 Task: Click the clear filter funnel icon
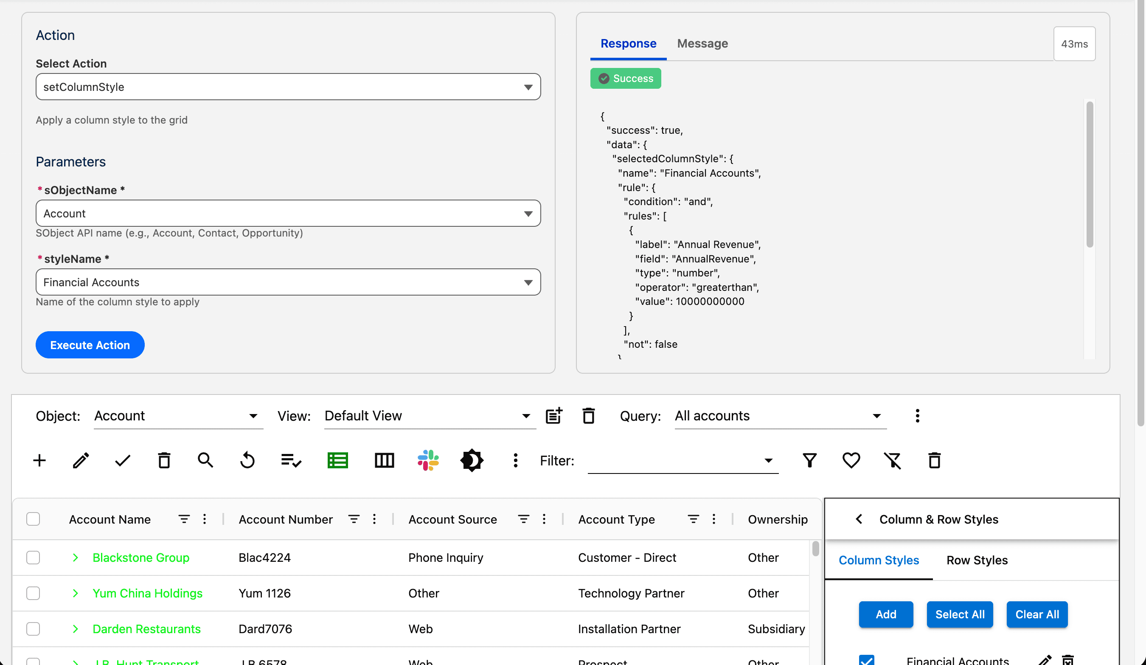click(x=892, y=460)
